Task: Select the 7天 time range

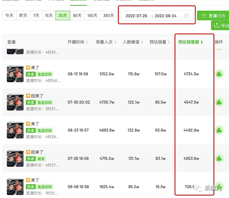Action: 36,15
